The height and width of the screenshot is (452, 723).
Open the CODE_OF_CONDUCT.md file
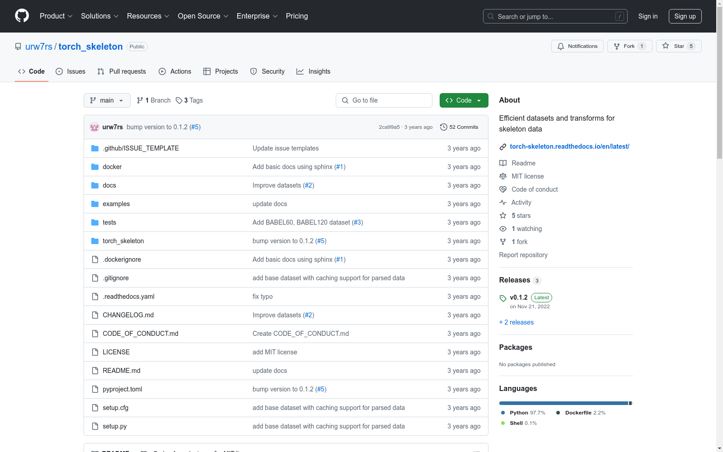[x=141, y=334]
